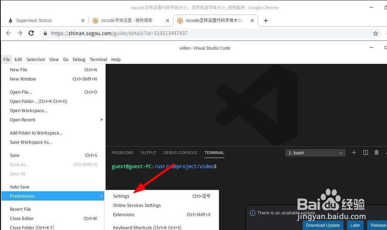Expand the Preferences submenu arrow
This screenshot has width=387, height=230.
point(102,196)
